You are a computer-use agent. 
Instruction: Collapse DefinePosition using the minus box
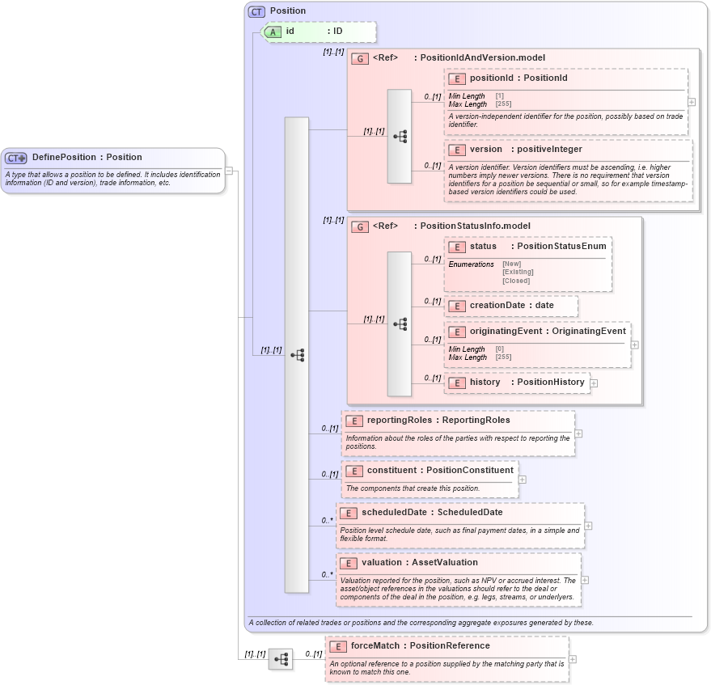[x=229, y=170]
